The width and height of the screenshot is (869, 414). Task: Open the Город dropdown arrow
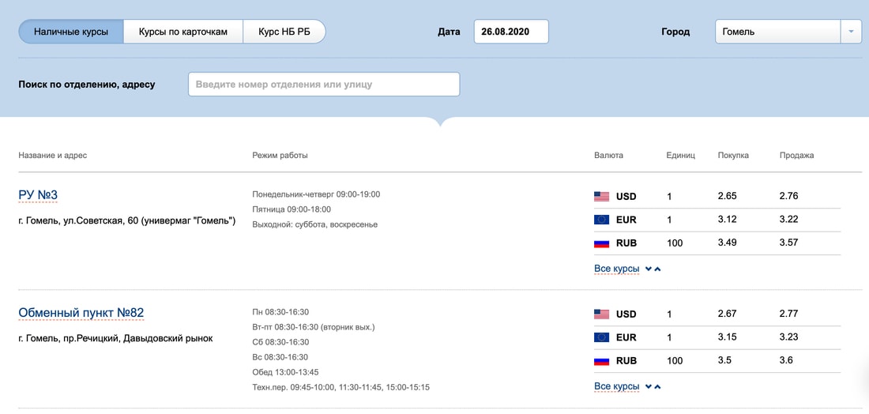pyautogui.click(x=851, y=32)
